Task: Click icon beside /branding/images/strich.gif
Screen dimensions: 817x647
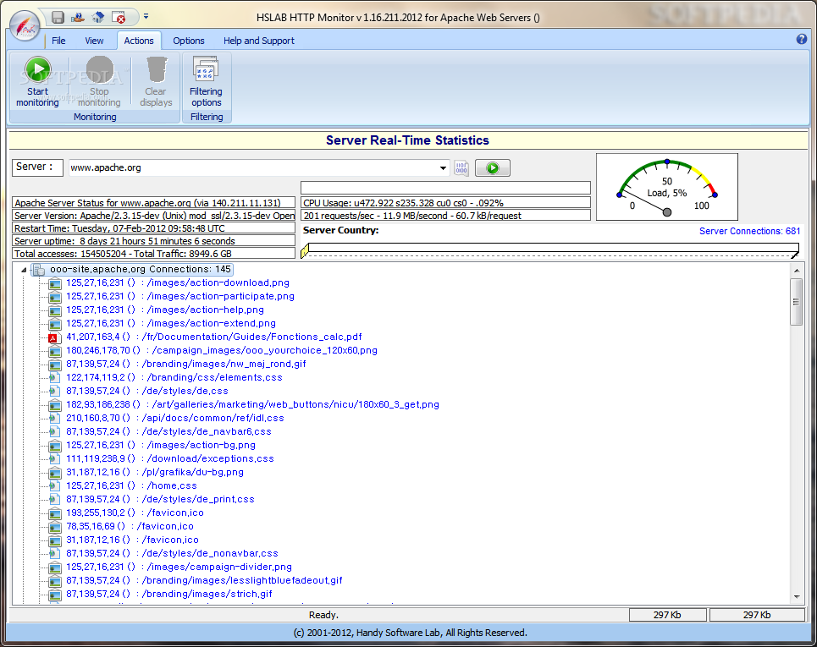Action: pos(55,595)
